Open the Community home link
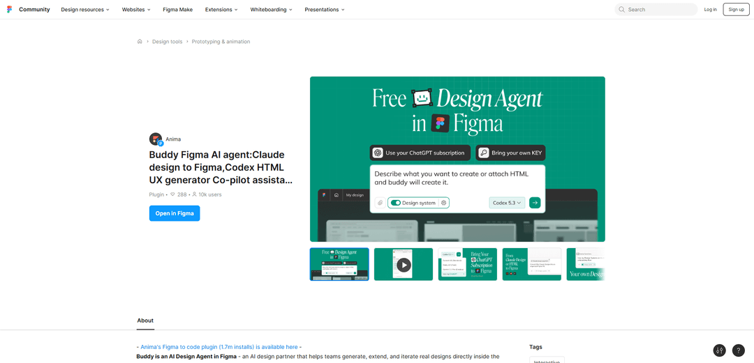Screen dimensions: 754x363 pos(34,10)
